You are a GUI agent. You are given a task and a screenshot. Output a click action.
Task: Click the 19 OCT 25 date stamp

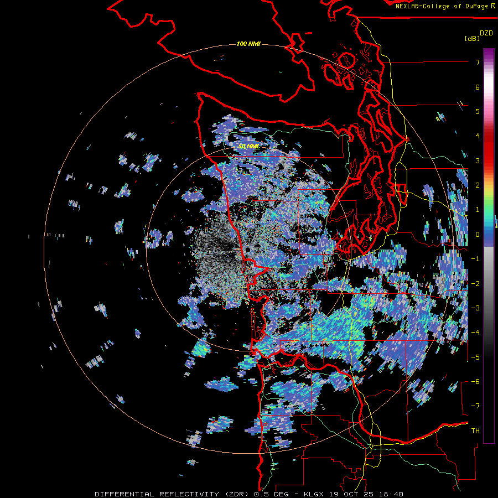click(x=352, y=494)
